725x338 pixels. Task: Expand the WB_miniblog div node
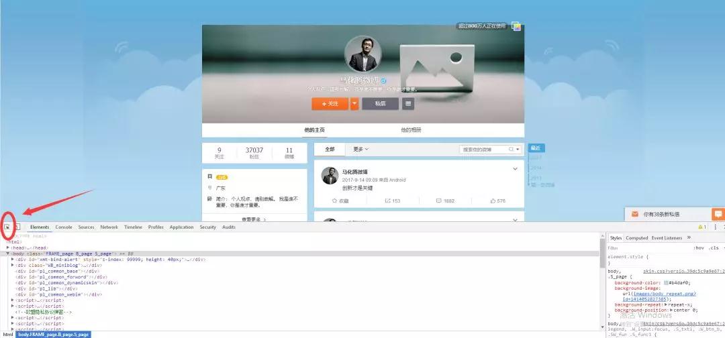click(x=13, y=265)
